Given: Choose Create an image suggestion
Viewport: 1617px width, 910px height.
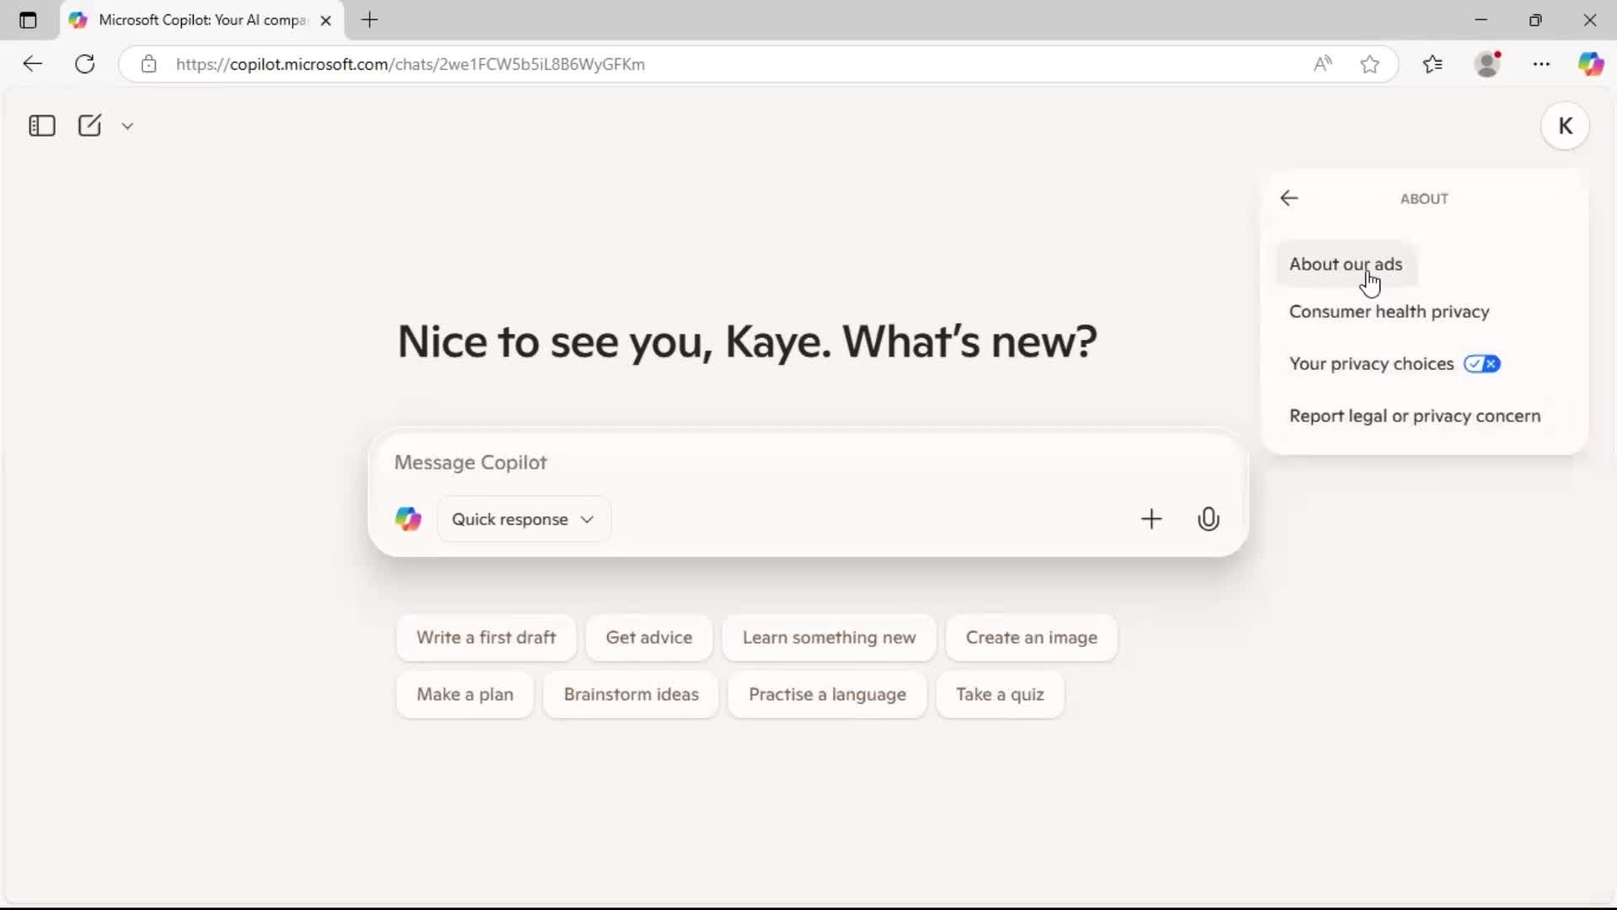Looking at the screenshot, I should [1031, 638].
